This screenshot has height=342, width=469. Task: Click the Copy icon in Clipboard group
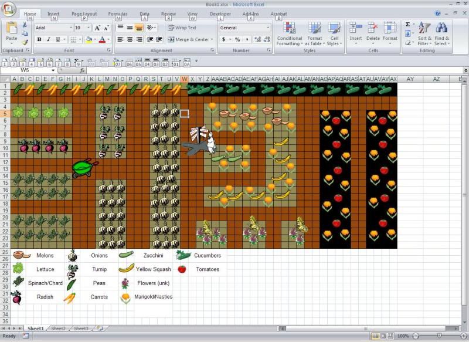coord(25,33)
